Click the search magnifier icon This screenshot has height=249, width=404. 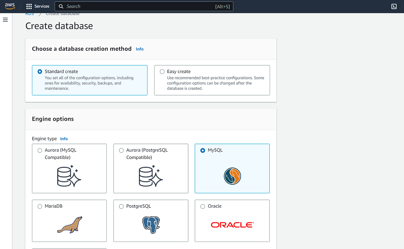pyautogui.click(x=61, y=6)
